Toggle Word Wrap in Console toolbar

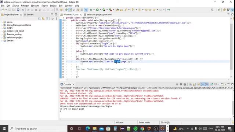pos(198,84)
